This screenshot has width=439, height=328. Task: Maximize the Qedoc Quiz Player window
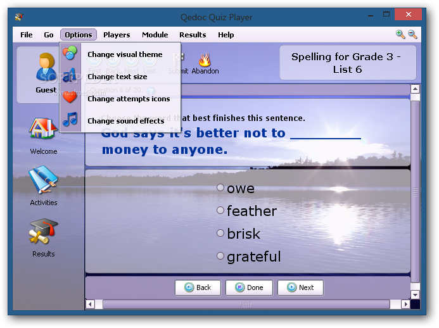click(x=386, y=15)
